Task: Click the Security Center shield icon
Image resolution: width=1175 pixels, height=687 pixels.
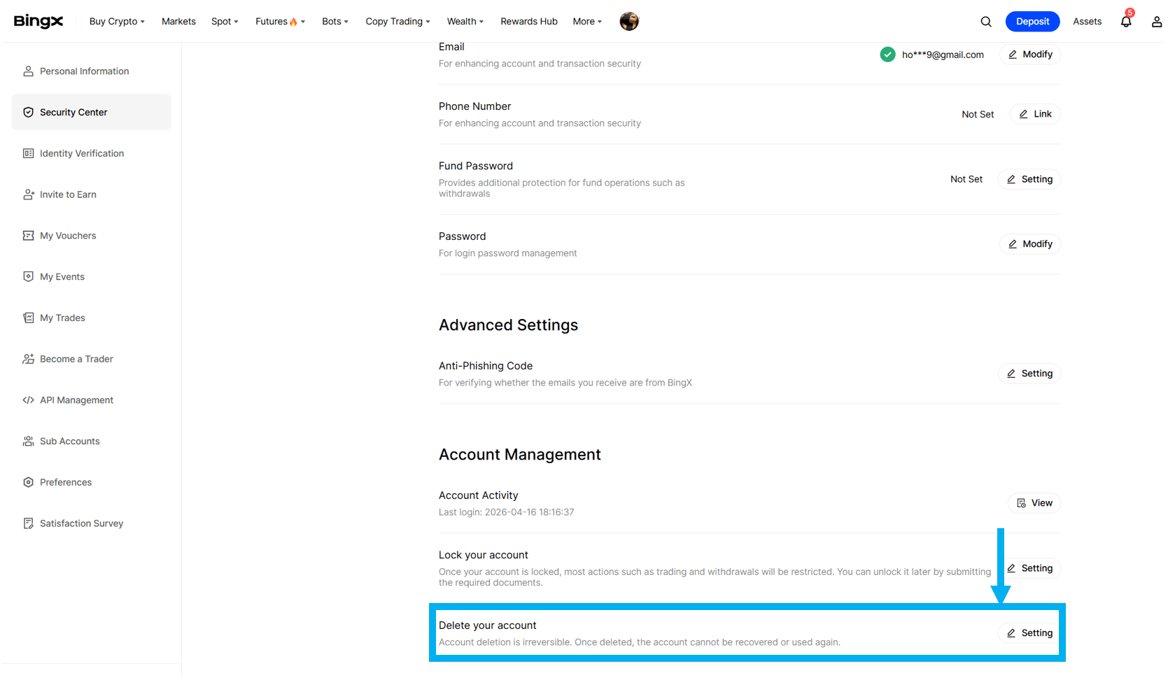Action: click(28, 112)
